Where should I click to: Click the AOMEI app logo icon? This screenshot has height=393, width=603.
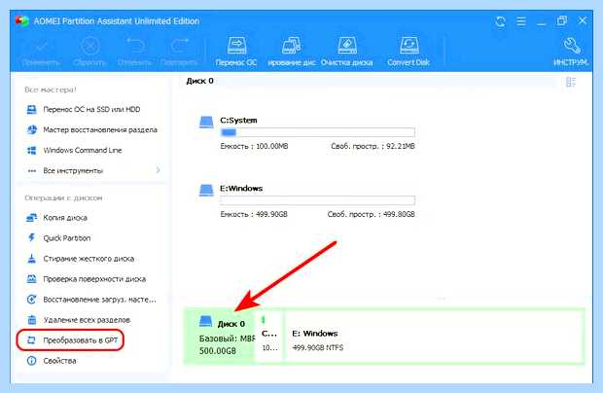point(22,20)
